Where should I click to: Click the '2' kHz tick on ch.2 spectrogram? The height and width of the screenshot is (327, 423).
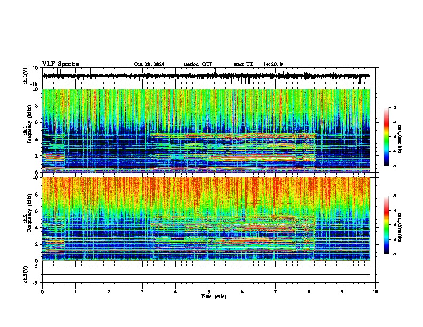[37, 244]
